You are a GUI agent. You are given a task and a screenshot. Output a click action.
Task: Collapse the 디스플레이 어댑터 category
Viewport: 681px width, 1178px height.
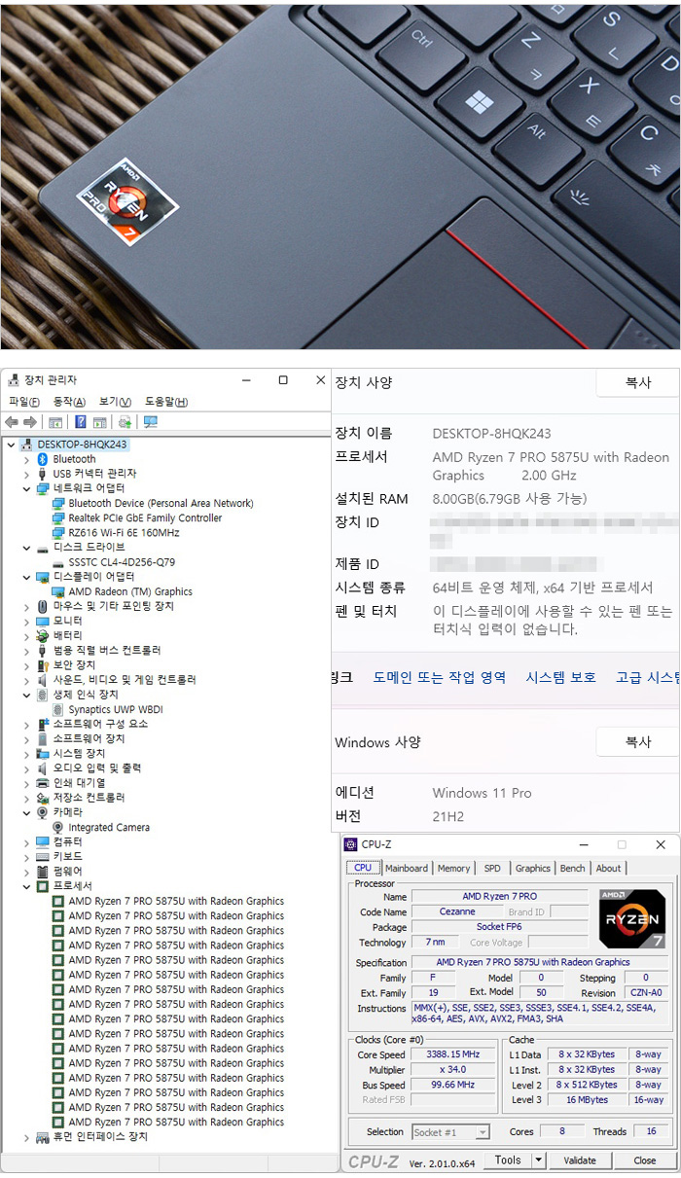pos(27,577)
